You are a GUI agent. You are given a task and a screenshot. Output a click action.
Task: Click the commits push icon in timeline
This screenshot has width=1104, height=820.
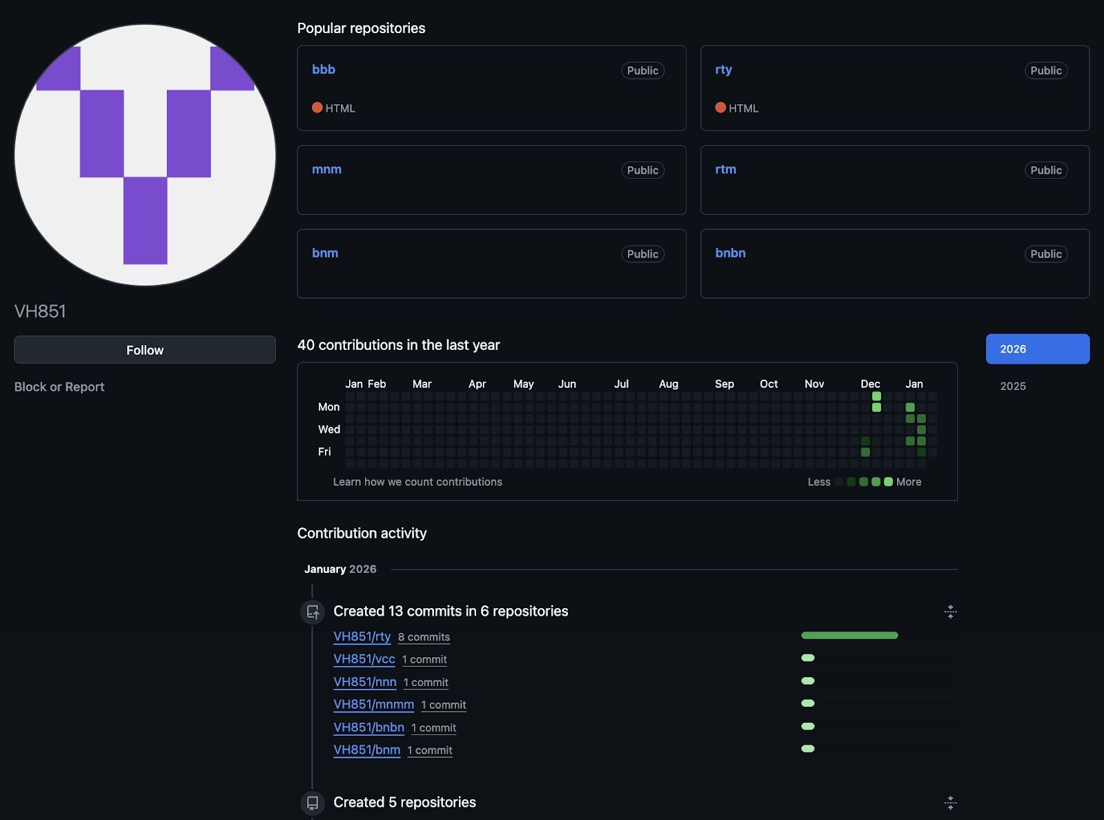[x=313, y=612]
